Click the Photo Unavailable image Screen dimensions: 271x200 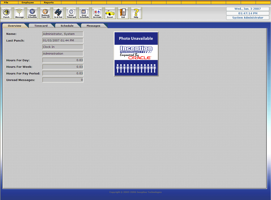(x=136, y=54)
